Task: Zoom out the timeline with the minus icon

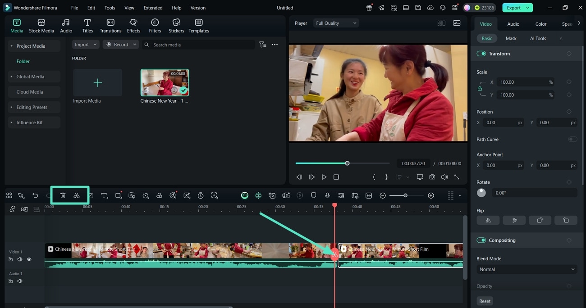Action: (383, 195)
